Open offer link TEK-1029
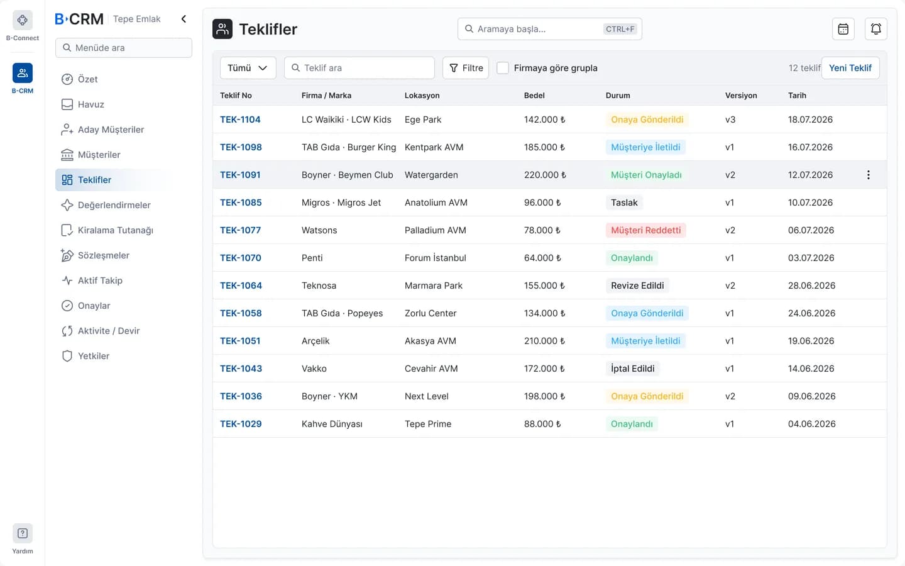This screenshot has height=566, width=905. coord(241,424)
